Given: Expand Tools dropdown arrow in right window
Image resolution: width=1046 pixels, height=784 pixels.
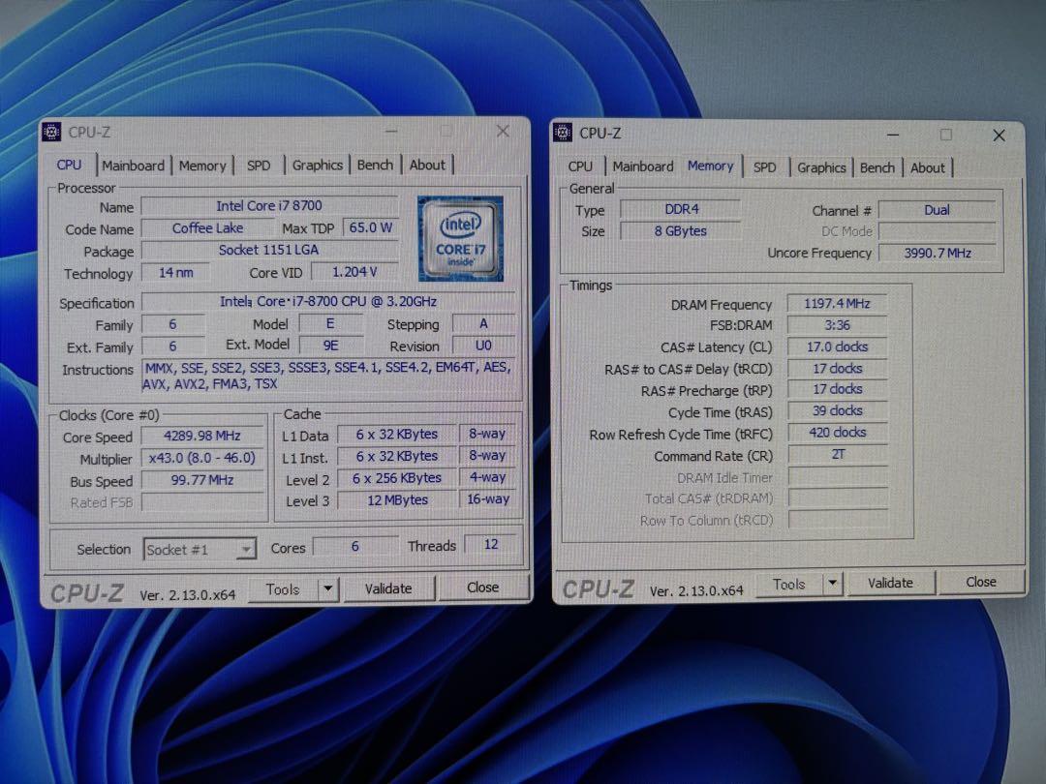Looking at the screenshot, I should pyautogui.click(x=833, y=584).
